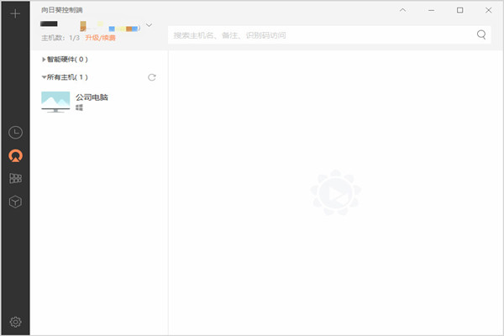Collapse the 所有主机(1) group
Image resolution: width=504 pixels, height=336 pixels.
coord(44,77)
